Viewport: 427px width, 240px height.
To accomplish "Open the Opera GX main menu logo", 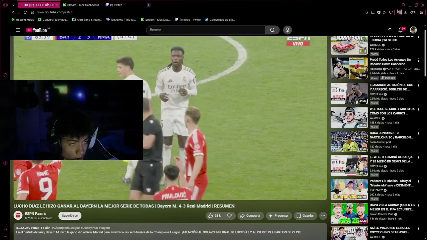I will pos(5,5).
